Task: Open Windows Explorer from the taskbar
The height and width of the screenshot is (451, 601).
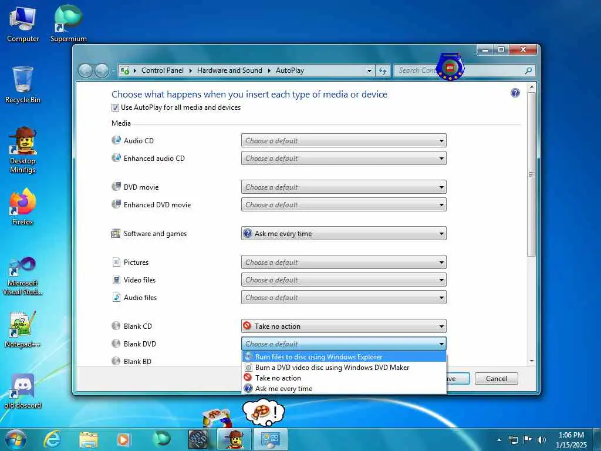Action: click(x=88, y=439)
